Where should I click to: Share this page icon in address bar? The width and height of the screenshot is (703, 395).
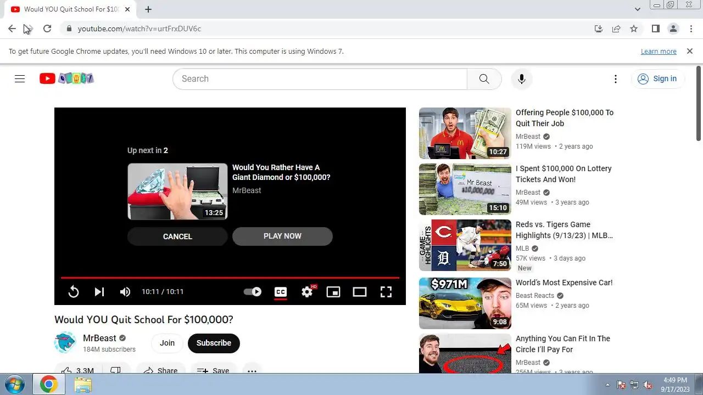click(x=616, y=29)
